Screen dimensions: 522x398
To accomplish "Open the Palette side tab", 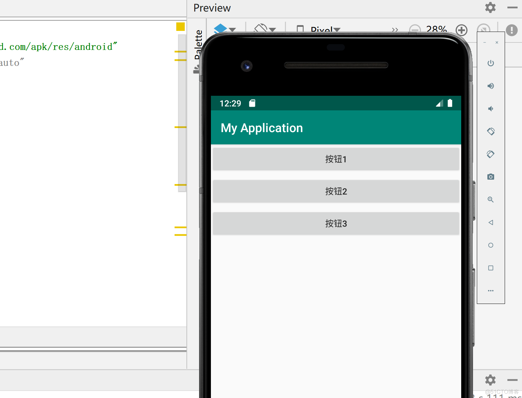I will pyautogui.click(x=198, y=44).
